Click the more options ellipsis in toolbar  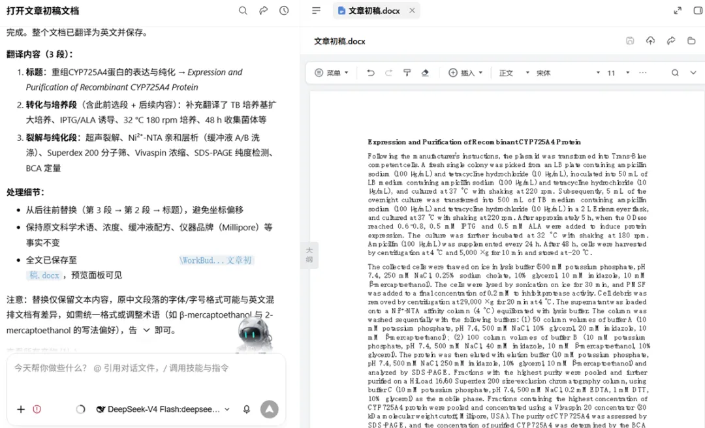[x=643, y=73]
